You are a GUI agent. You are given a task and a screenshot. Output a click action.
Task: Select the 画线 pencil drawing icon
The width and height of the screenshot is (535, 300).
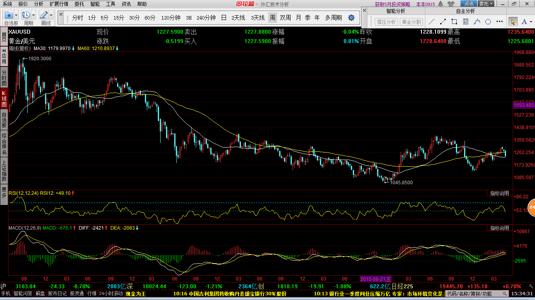click(x=43, y=15)
